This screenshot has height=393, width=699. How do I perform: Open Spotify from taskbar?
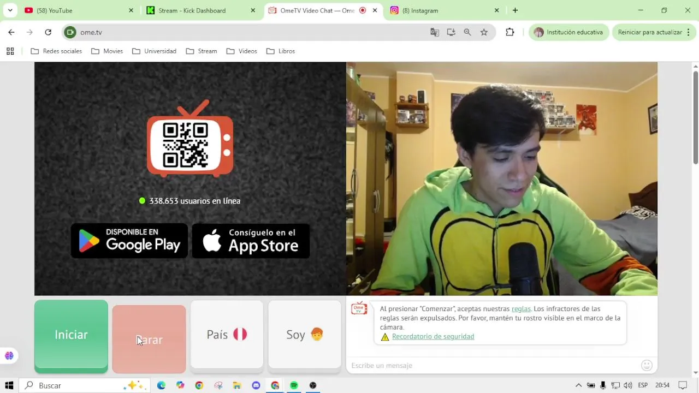point(294,385)
